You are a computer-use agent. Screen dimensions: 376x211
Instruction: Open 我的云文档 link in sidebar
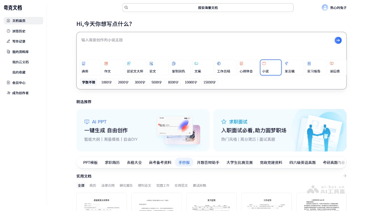20,62
